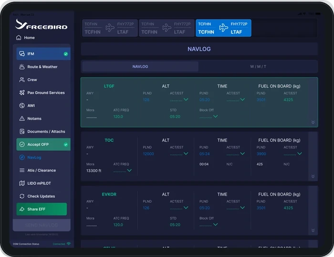Click the Share EFF arrow icon
The image size is (334, 257).
(22, 209)
